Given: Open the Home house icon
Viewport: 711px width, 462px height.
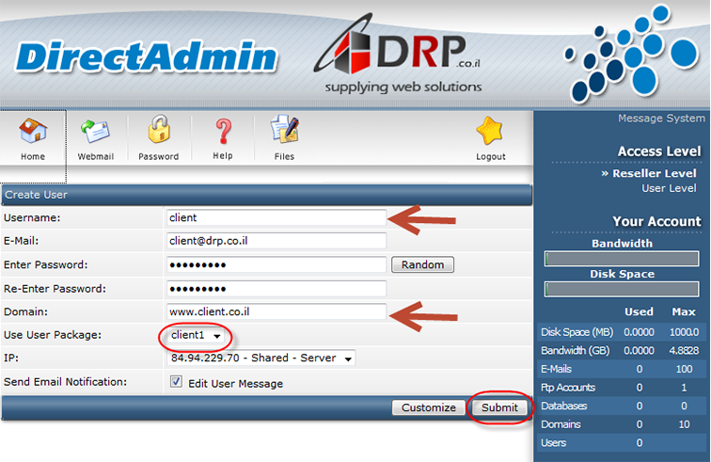Looking at the screenshot, I should click(33, 131).
